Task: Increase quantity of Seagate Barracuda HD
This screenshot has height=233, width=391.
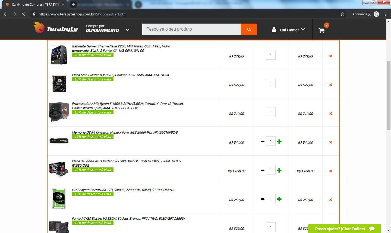Action: click(279, 199)
